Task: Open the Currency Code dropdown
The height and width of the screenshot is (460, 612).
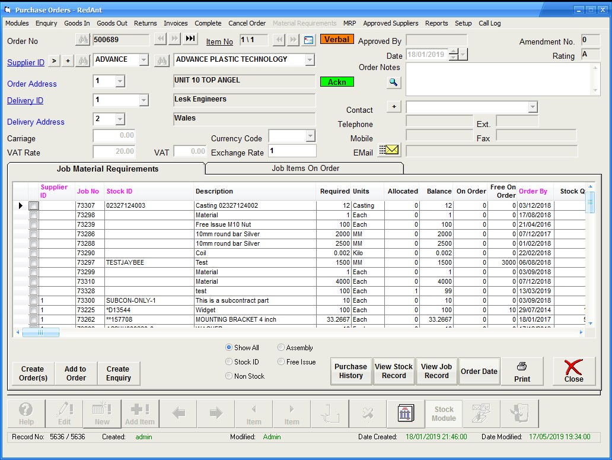Action: click(310, 137)
